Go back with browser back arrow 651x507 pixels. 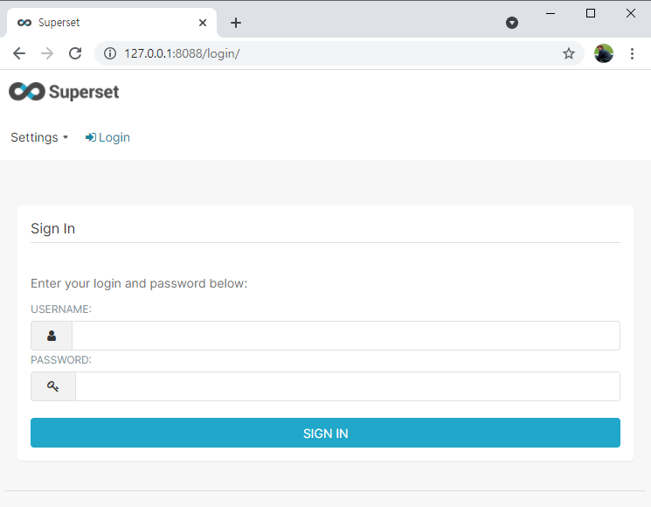click(19, 53)
